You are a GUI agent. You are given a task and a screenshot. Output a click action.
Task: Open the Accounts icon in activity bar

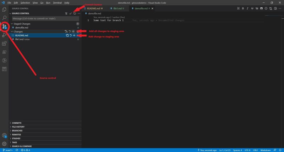(4, 135)
